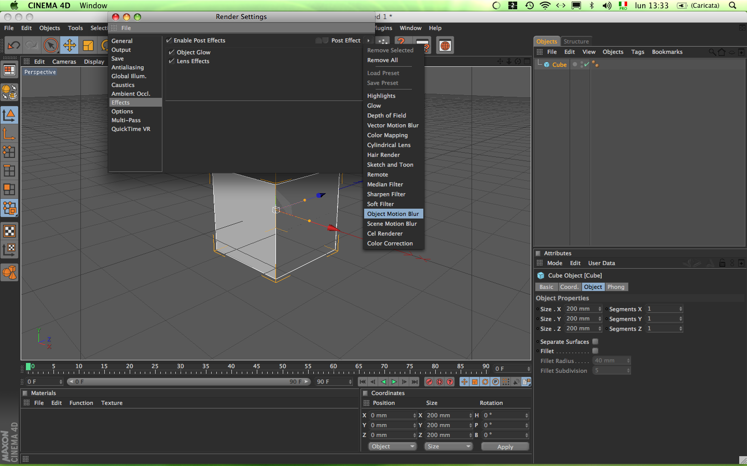Click the Use Model tool icon
Image resolution: width=747 pixels, height=466 pixels.
click(x=9, y=115)
